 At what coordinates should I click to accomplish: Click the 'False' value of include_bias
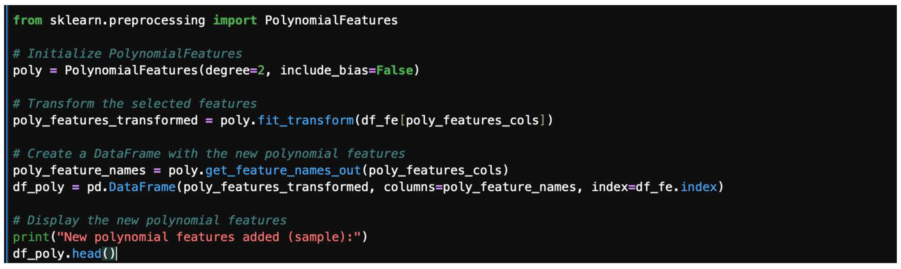click(x=394, y=71)
